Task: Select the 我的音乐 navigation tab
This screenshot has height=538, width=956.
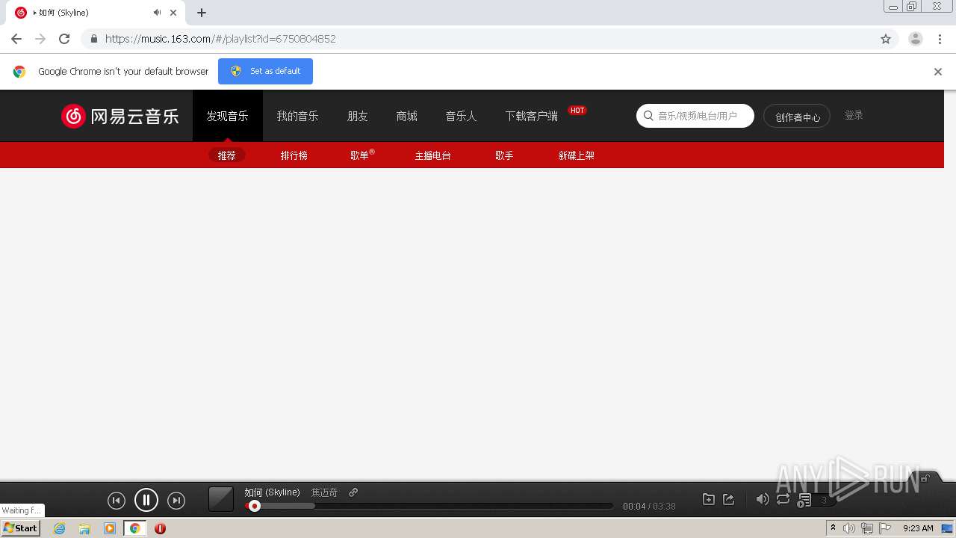Action: [298, 116]
